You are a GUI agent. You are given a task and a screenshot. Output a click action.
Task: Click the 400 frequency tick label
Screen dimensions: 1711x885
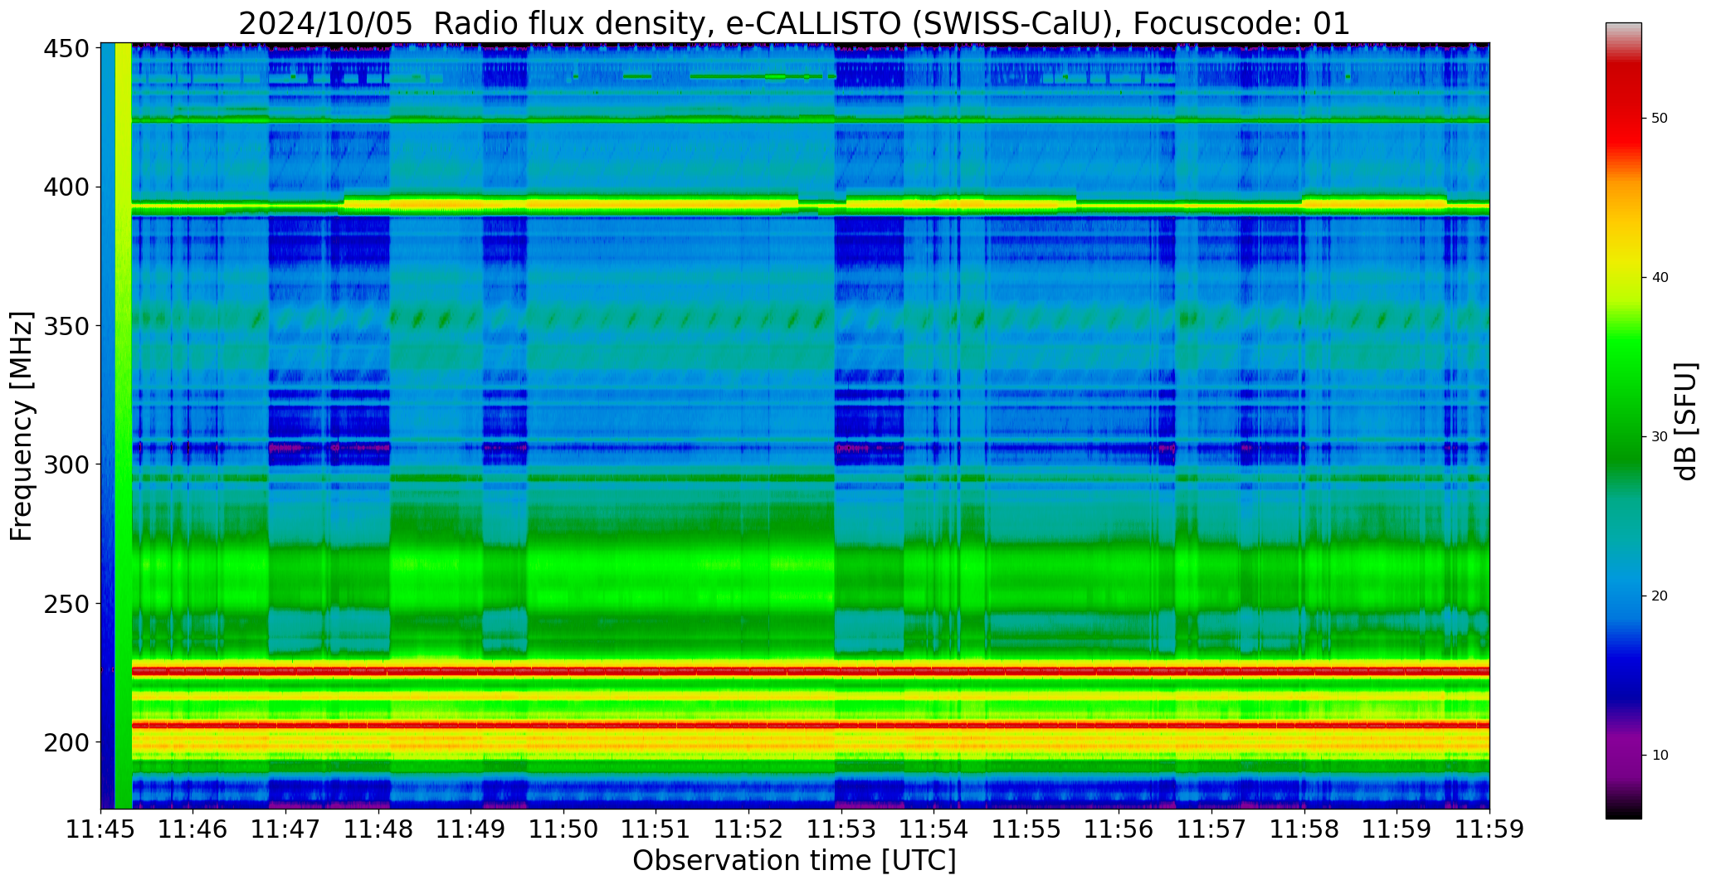(66, 187)
